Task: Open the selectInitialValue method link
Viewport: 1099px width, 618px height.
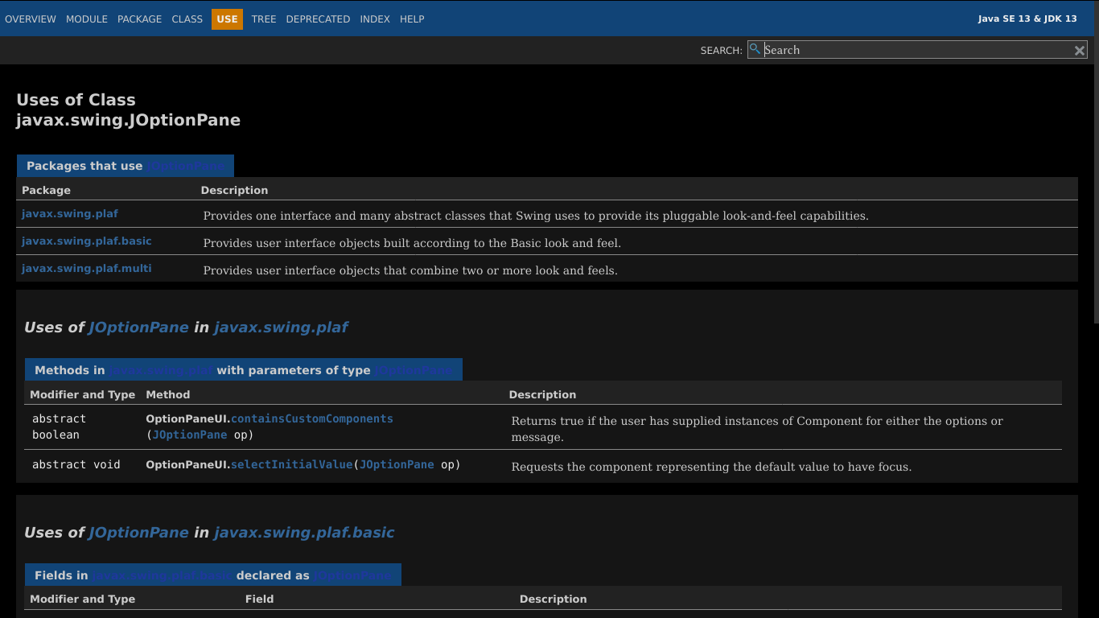Action: (x=291, y=464)
